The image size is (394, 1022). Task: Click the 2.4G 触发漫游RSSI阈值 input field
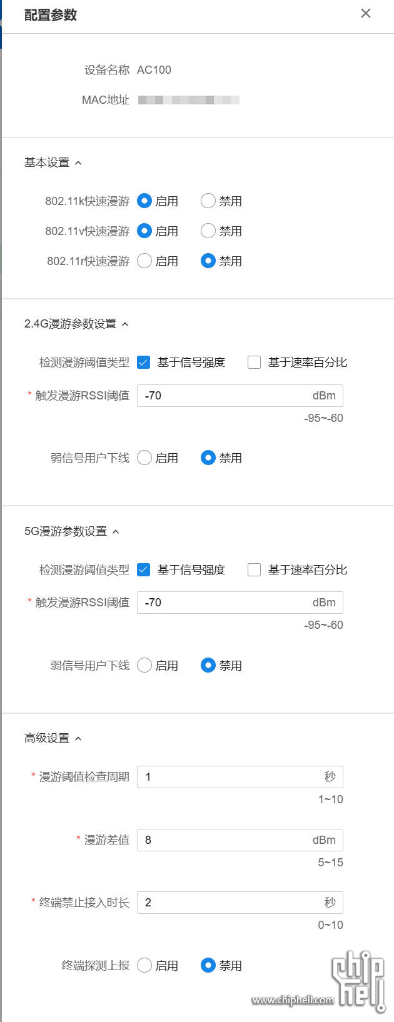pyautogui.click(x=225, y=396)
